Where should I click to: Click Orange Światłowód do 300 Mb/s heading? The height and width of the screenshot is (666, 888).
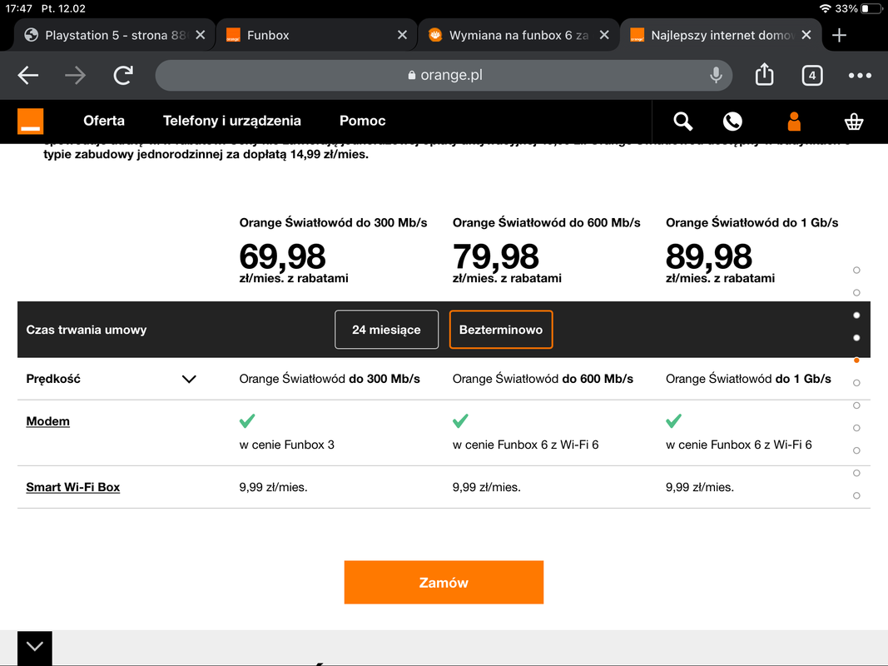tap(333, 222)
